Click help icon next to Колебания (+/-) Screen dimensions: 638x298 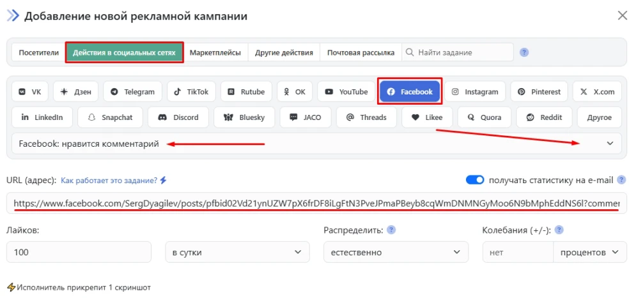pos(559,230)
